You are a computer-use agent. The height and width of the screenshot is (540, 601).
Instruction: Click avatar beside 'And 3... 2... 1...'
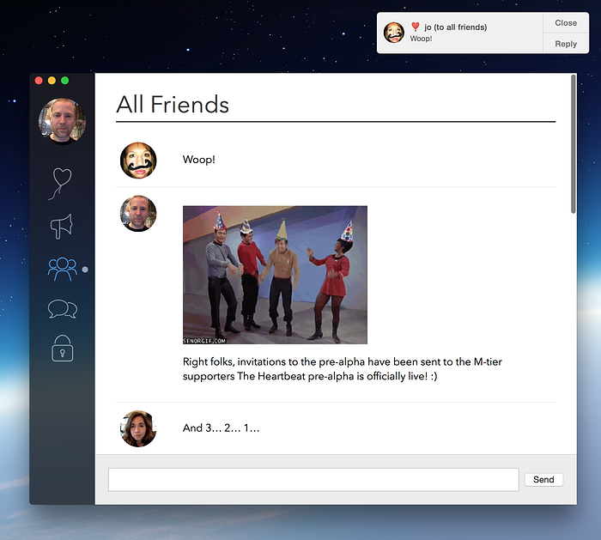pyautogui.click(x=138, y=428)
